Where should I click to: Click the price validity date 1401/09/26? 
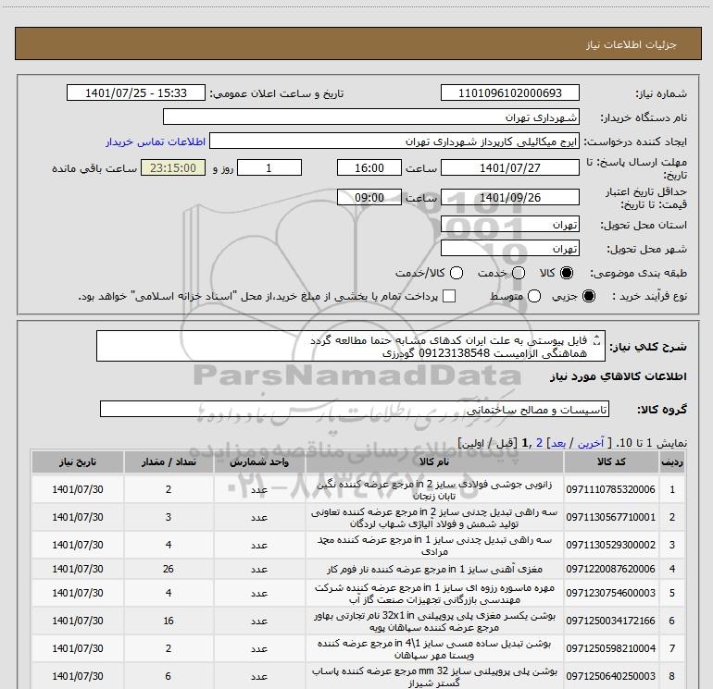pos(509,197)
